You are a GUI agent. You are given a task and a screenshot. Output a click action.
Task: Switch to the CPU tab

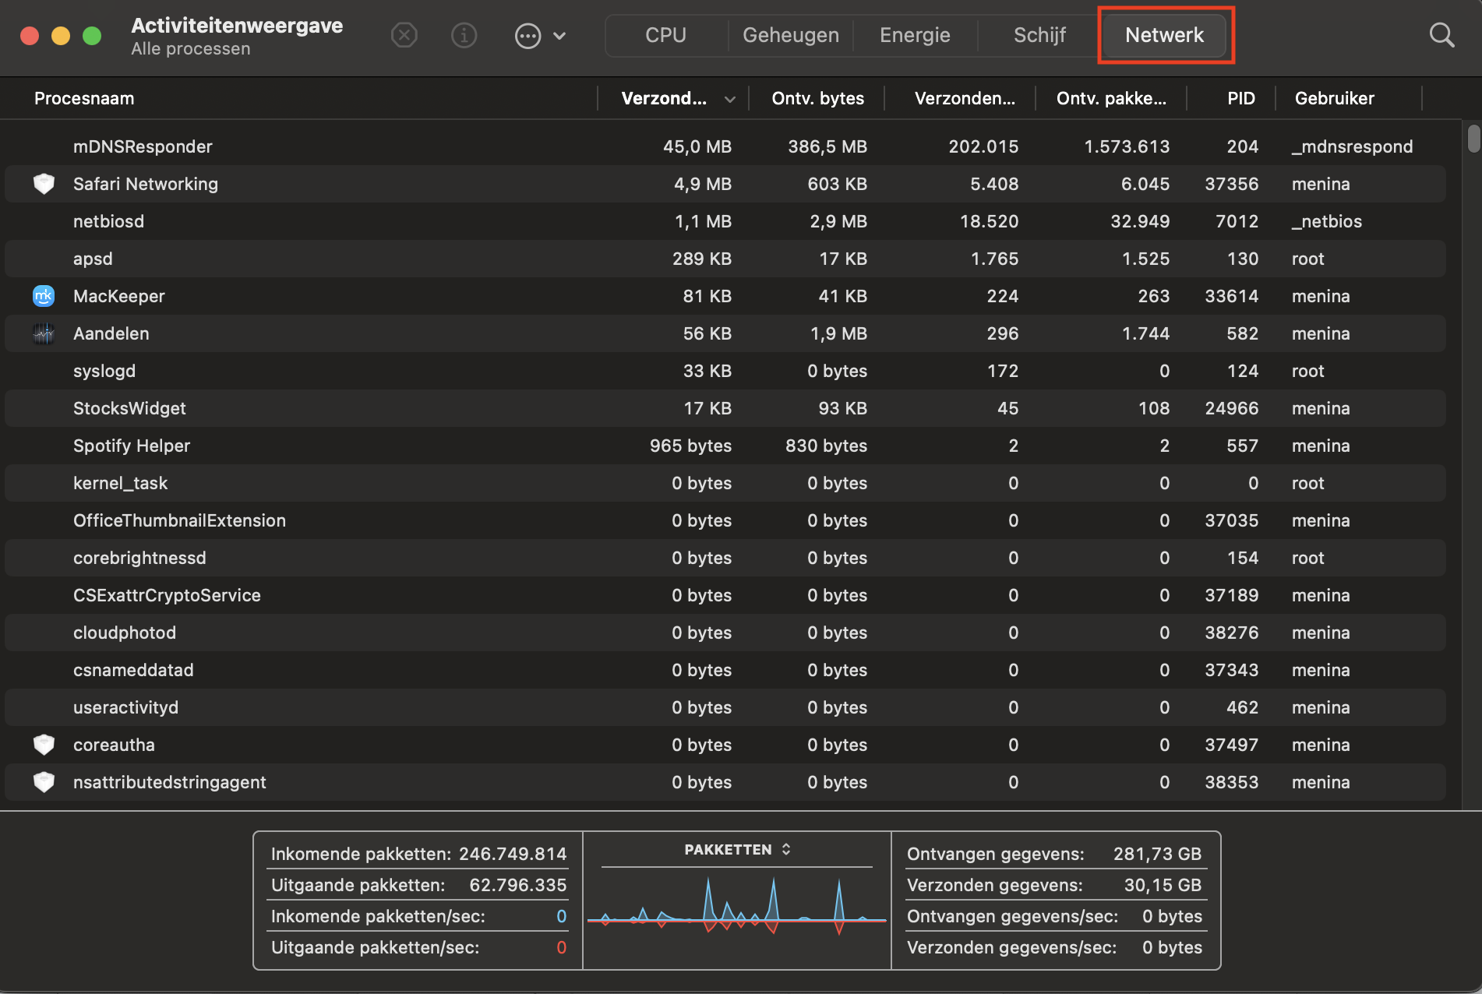(x=665, y=35)
